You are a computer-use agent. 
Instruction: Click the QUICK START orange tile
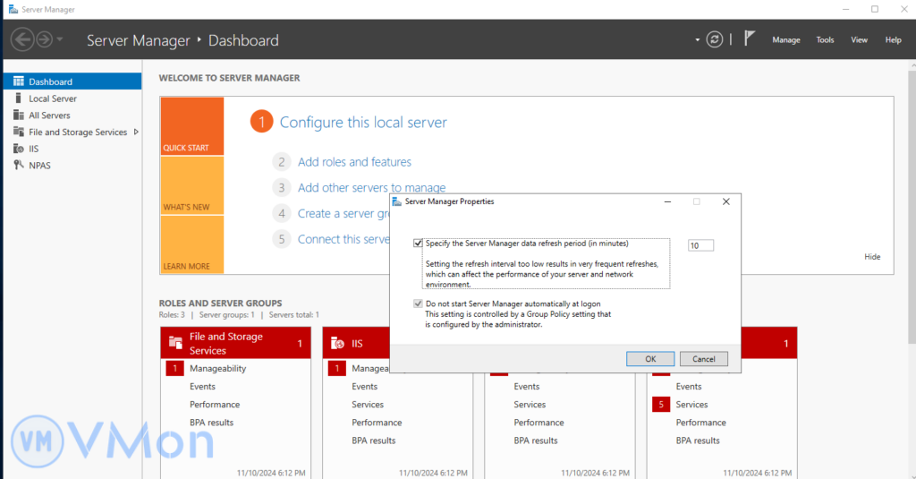[x=191, y=126]
